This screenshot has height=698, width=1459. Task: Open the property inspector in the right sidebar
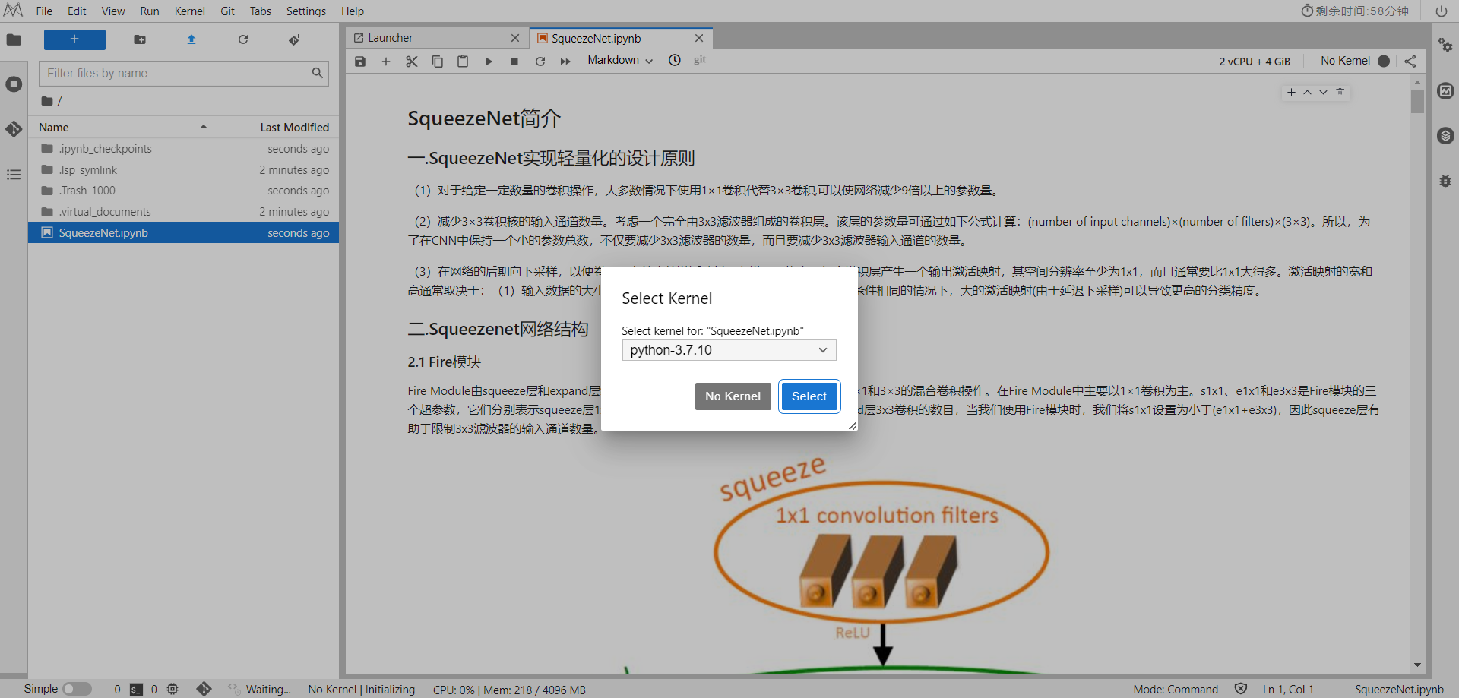pyautogui.click(x=1445, y=46)
